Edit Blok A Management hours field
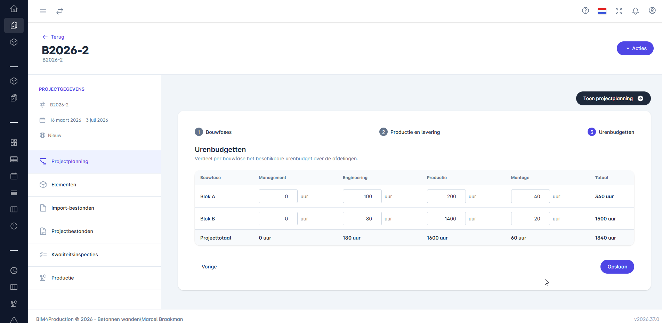 click(278, 196)
